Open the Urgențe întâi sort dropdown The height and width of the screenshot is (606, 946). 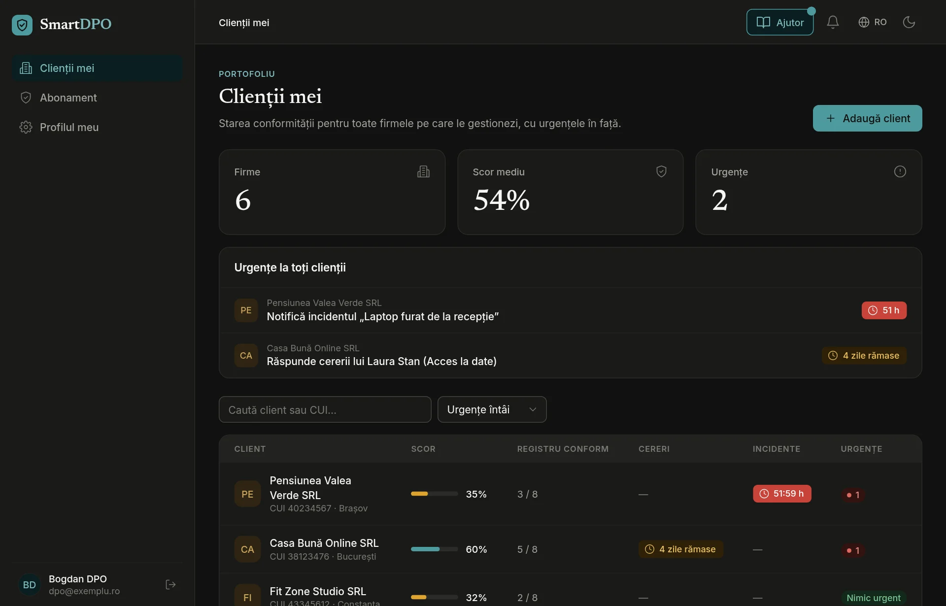click(x=492, y=409)
